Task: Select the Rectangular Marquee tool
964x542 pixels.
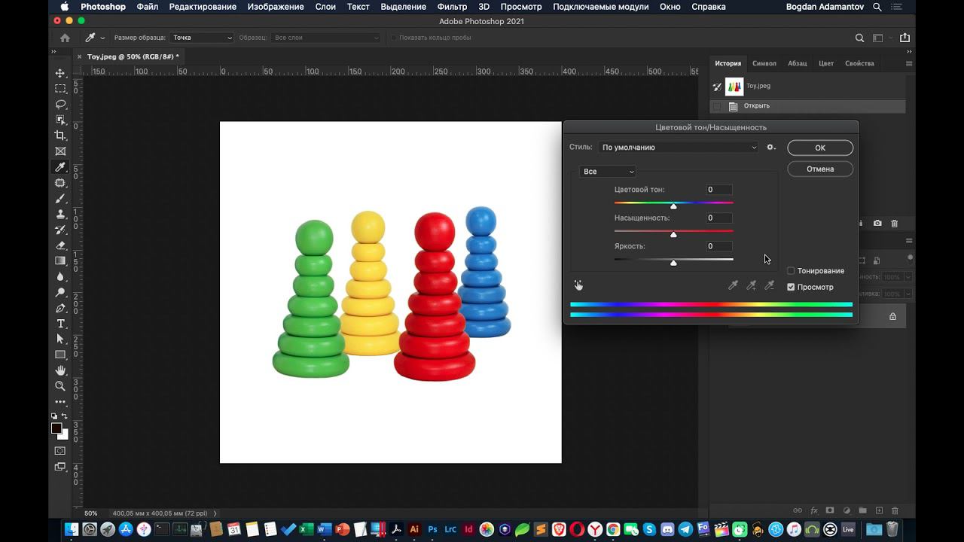Action: coord(60,89)
